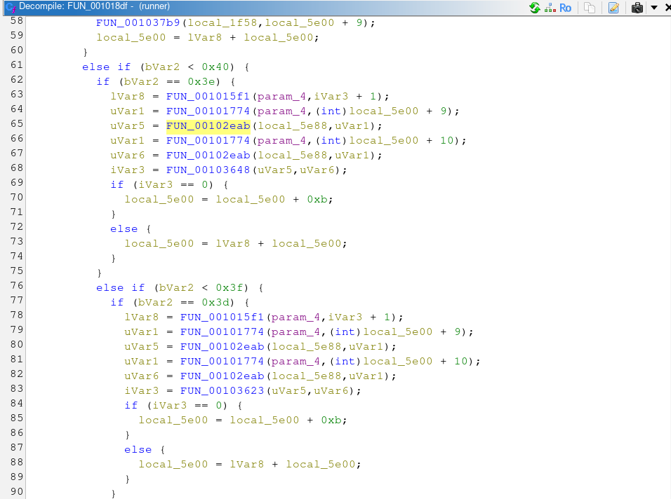Click line number 61 in the gutter
The width and height of the screenshot is (671, 499).
pyautogui.click(x=17, y=65)
